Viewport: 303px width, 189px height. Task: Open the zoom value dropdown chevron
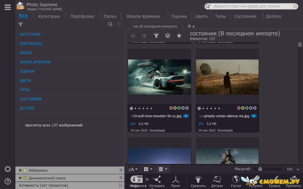pyautogui.click(x=298, y=169)
